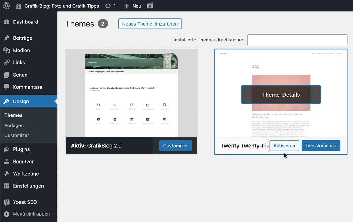Click Yoast icon in top admin bar
The image size is (353, 222).
point(150,6)
